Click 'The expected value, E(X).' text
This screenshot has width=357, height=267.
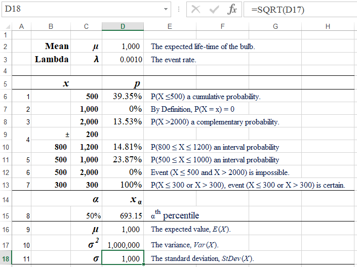[x=191, y=229]
